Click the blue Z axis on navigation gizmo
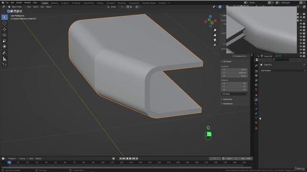Viewport: 307px width, 172px height. [210, 17]
